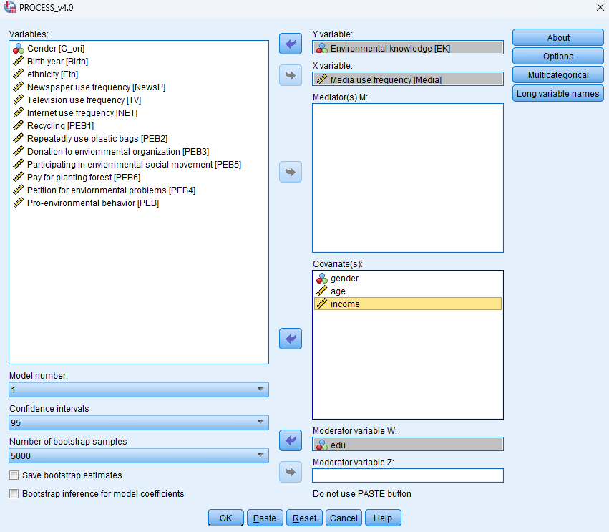Click the arrow button beside Y variable
The width and height of the screenshot is (609, 532).
290,44
